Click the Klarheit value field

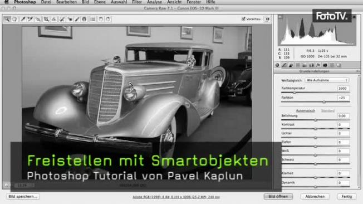[x=343, y=173]
